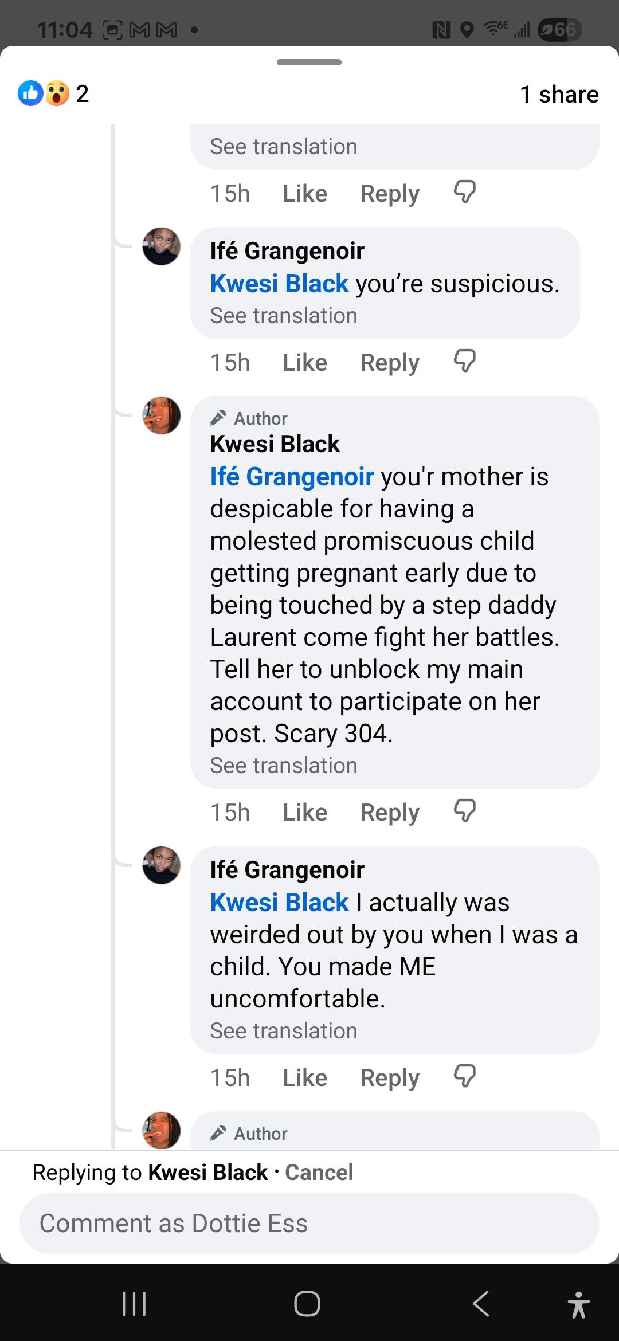
Task: Tap Ifé Grangenoir's avatar beside 'you're suspicious' comment
Action: pyautogui.click(x=161, y=246)
